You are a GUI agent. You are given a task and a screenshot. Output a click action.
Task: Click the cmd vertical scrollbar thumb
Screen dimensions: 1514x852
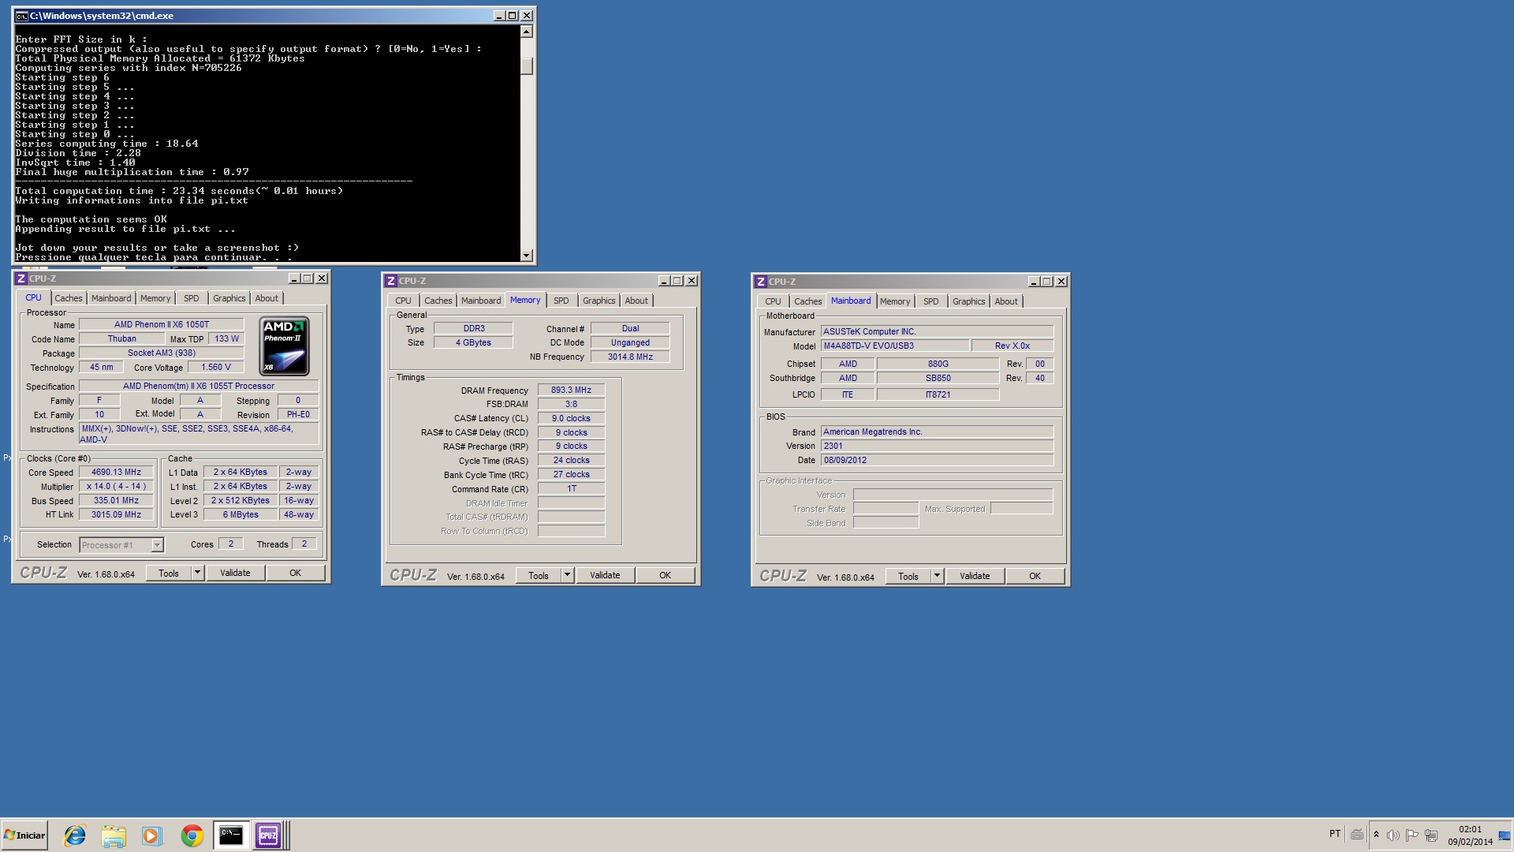(527, 66)
